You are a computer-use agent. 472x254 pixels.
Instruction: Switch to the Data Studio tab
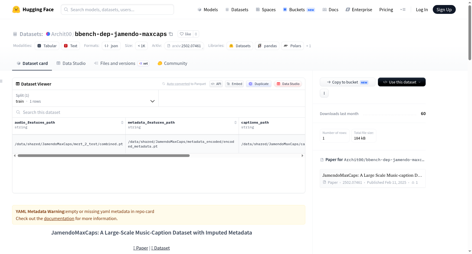71,63
